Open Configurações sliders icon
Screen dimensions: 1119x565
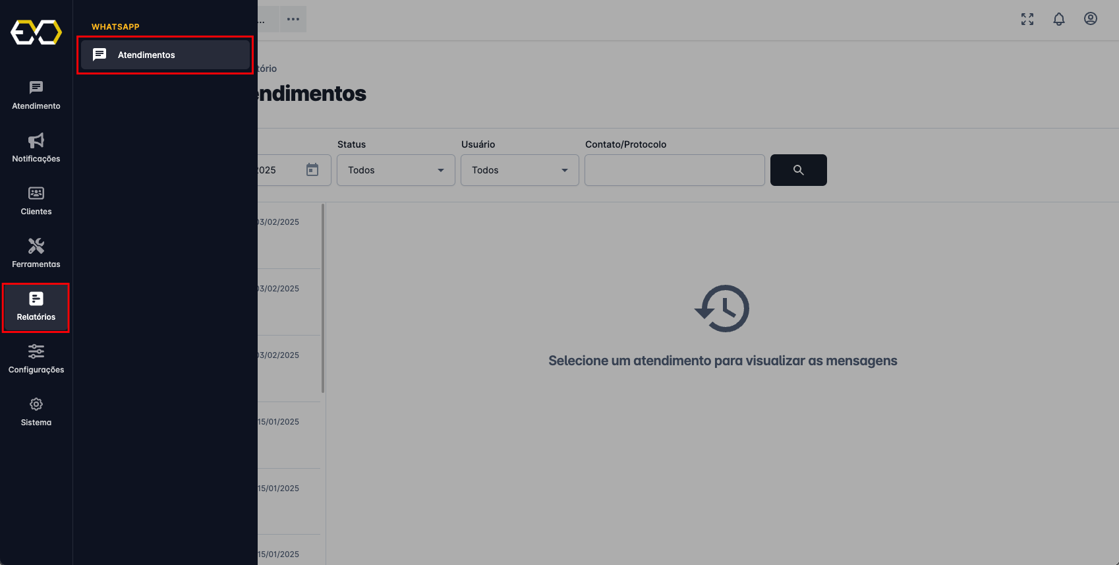pos(36,359)
